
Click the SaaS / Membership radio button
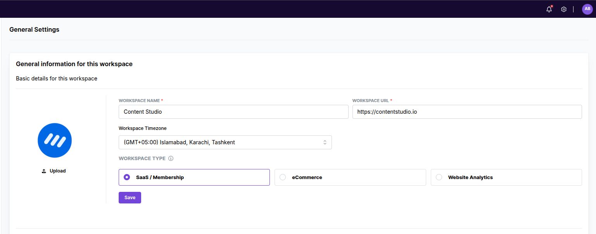pyautogui.click(x=126, y=177)
